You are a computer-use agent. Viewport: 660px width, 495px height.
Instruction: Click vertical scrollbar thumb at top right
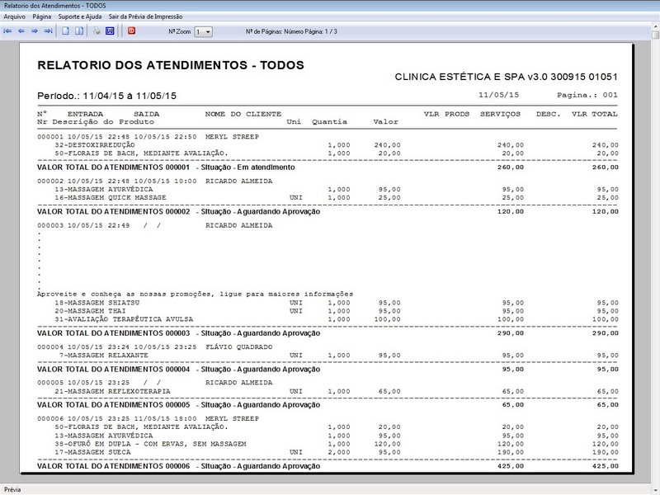(655, 34)
